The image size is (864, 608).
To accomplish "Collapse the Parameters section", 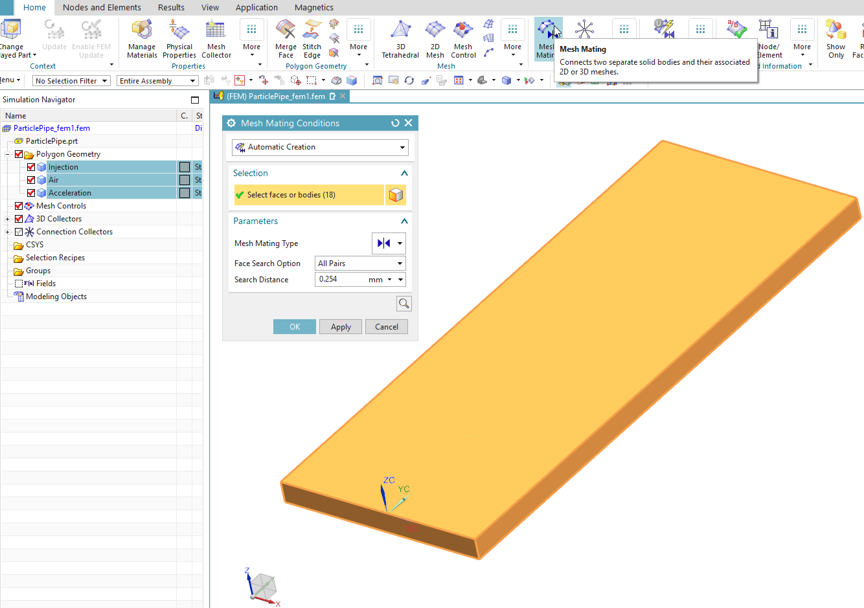I will (x=404, y=221).
